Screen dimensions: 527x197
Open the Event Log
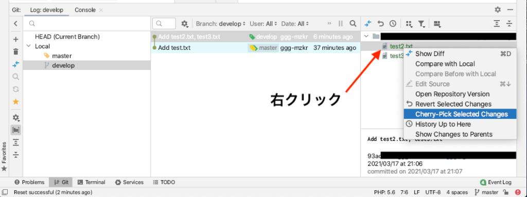click(496, 182)
